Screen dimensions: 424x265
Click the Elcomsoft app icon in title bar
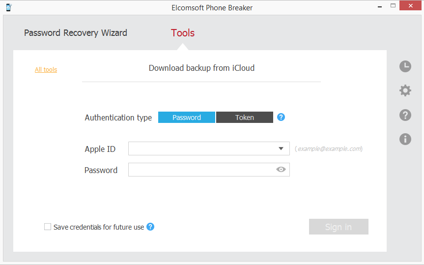coord(9,7)
